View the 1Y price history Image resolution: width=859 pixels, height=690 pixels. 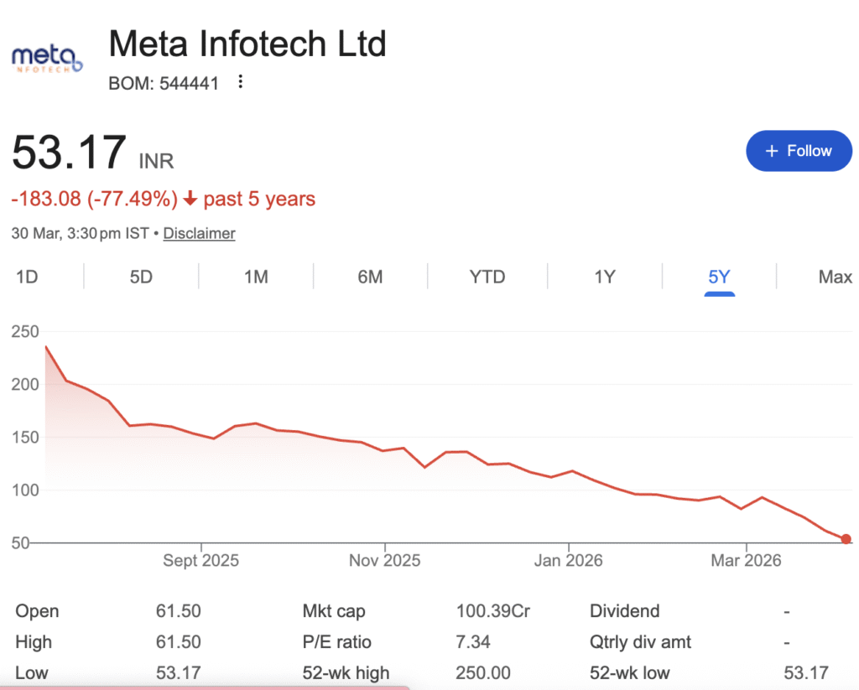[x=605, y=277]
